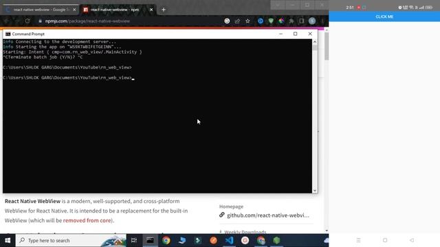The width and height of the screenshot is (440, 247).
Task: Open Google Chrome from the taskbar
Action: click(166, 240)
